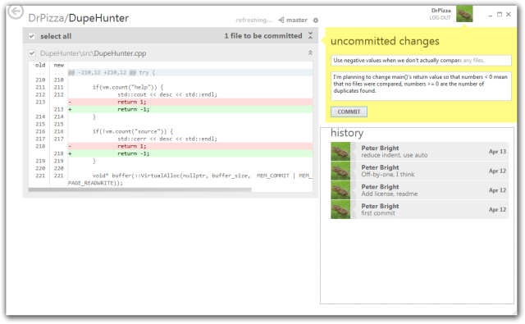Image resolution: width=525 pixels, height=324 pixels.
Task: Click the 'old' column header
Action: pyautogui.click(x=40, y=65)
